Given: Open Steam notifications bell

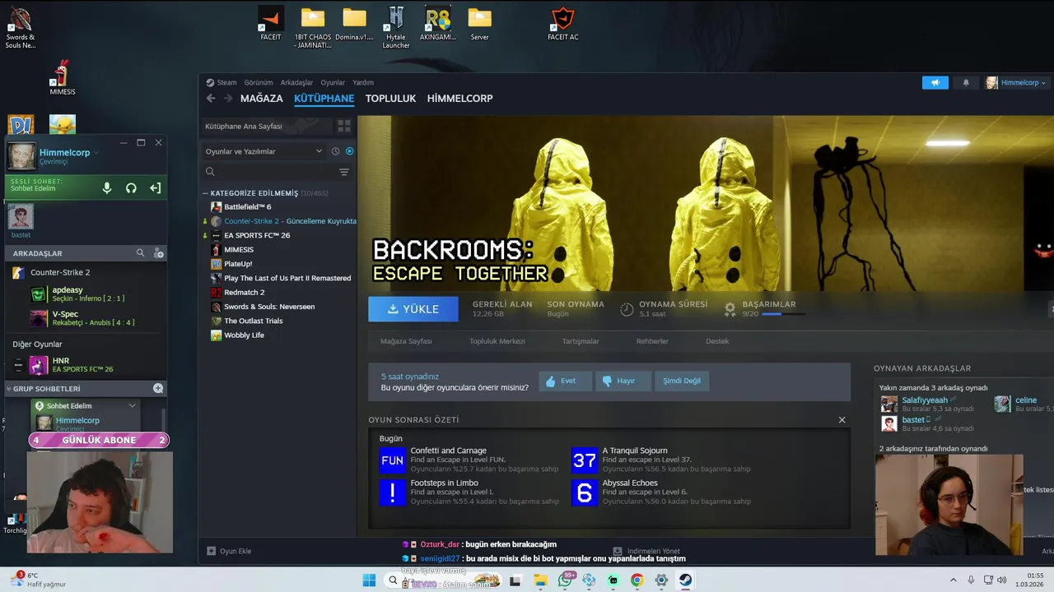Looking at the screenshot, I should coord(966,82).
